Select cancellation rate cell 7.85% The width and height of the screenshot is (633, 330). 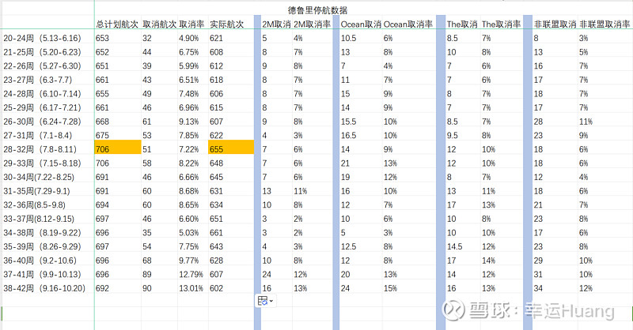coord(189,135)
